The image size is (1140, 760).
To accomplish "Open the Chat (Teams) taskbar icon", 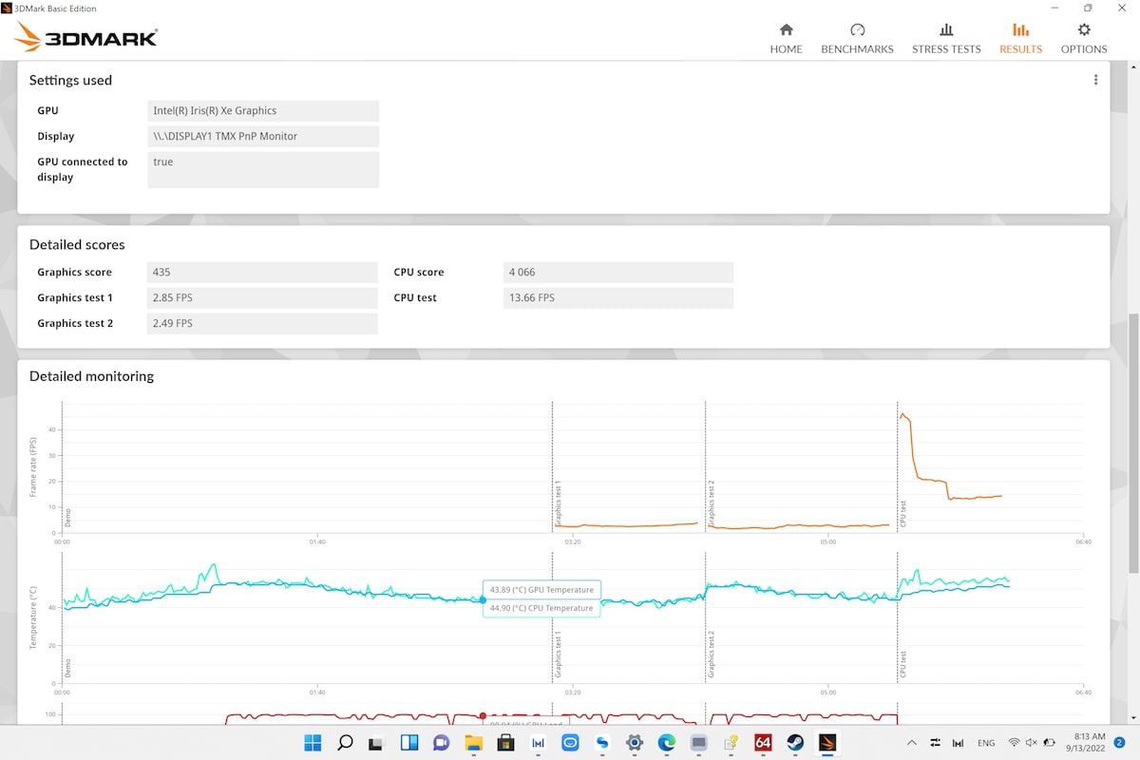I will click(x=441, y=742).
